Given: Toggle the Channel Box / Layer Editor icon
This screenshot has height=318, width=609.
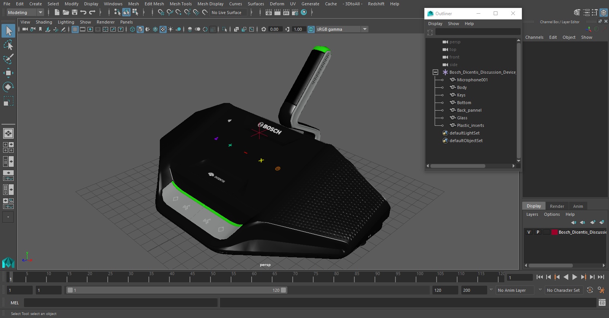Looking at the screenshot, I should (604, 13).
